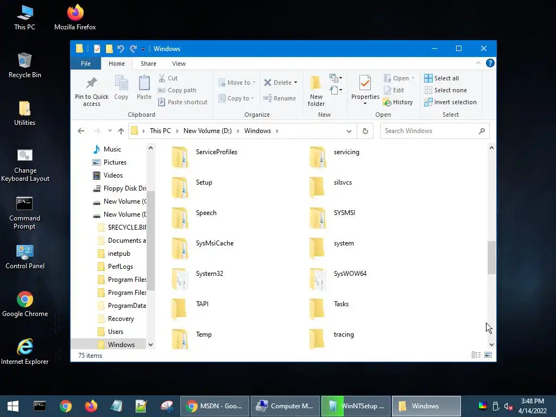The width and height of the screenshot is (556, 417).
Task: Open the Windows Start button
Action: 13,406
